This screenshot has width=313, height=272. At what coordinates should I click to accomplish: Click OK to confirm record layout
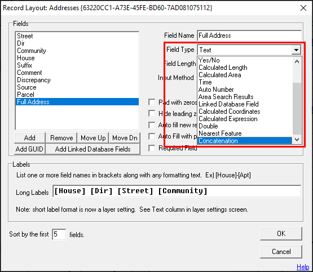[x=281, y=234]
